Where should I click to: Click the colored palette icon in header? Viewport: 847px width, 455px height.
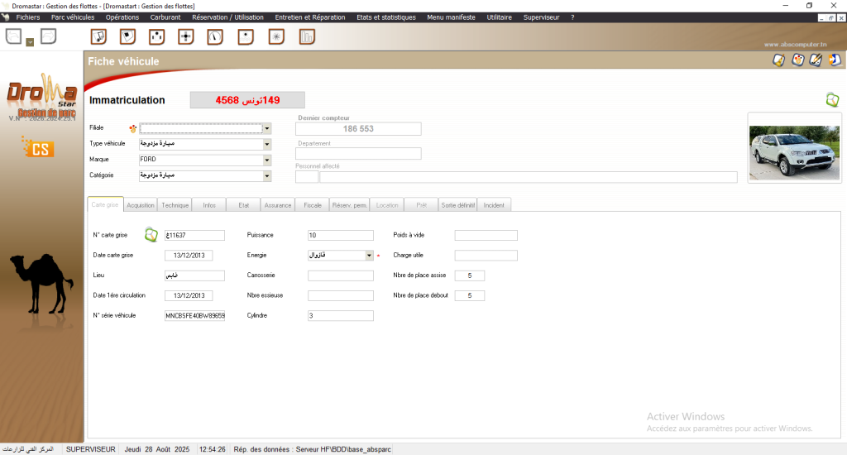pyautogui.click(x=797, y=60)
